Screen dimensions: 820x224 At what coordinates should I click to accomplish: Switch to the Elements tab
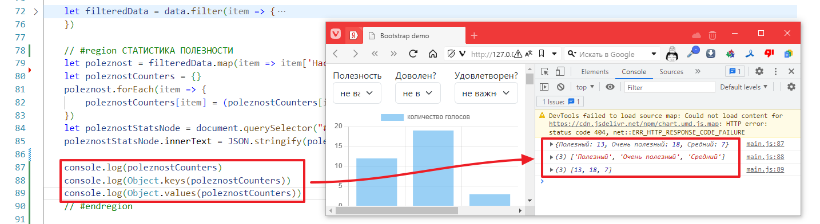[595, 72]
